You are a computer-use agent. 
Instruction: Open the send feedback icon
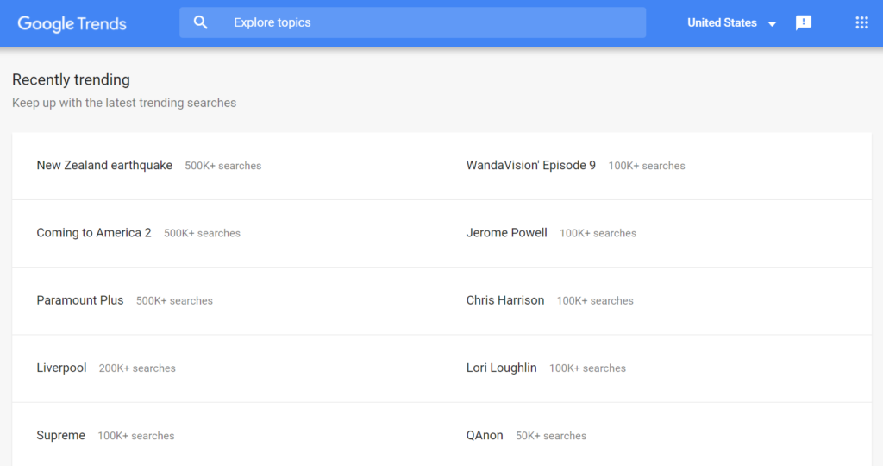point(803,22)
